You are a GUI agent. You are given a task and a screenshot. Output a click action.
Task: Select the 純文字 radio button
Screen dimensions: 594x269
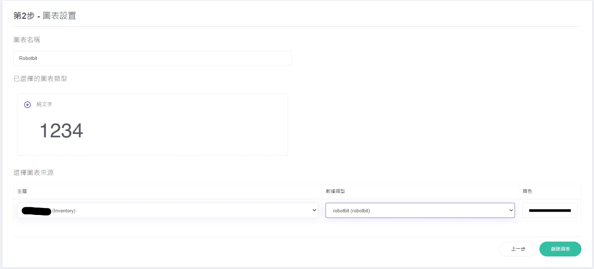tap(27, 105)
